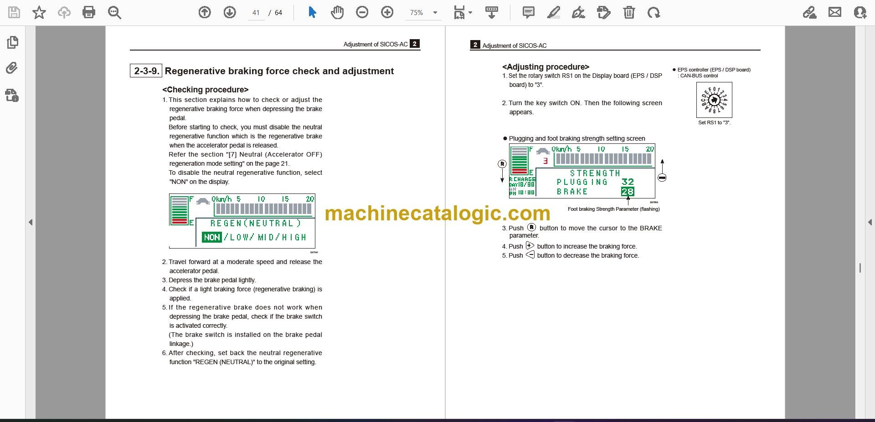Screen dimensions: 875x422
Task: Click the REGEN(NEUTRAL) display illustration
Action: pyautogui.click(x=242, y=221)
